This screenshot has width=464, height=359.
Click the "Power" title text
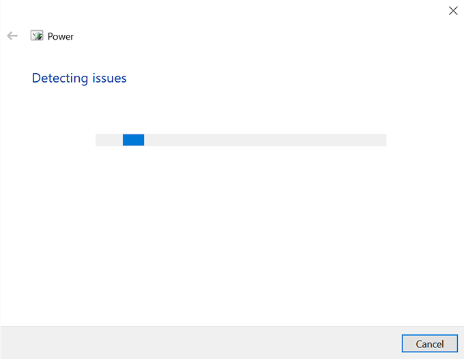60,36
